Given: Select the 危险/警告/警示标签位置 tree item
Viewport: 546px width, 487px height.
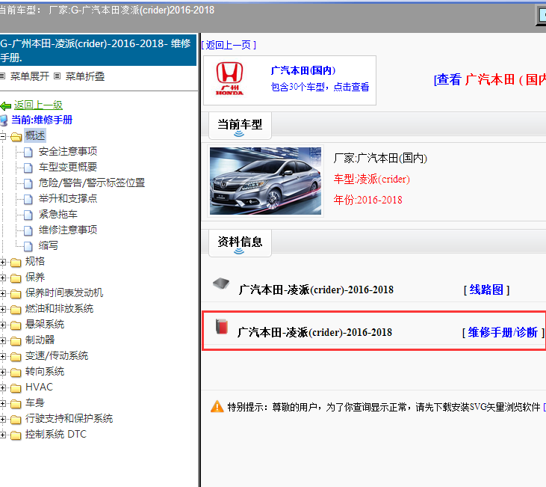Looking at the screenshot, I should click(x=92, y=183).
